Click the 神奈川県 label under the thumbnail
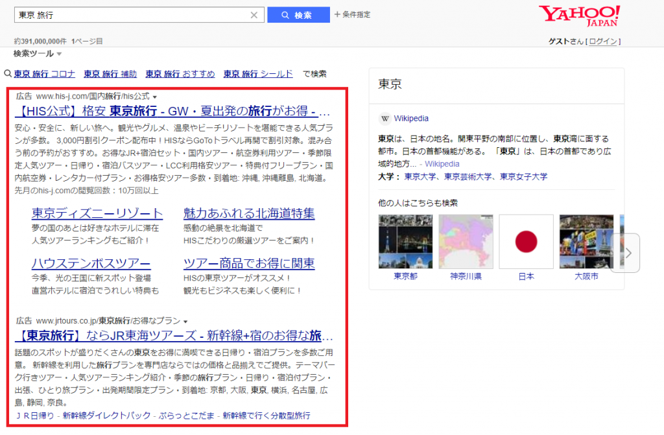664x435 pixels. tap(466, 276)
